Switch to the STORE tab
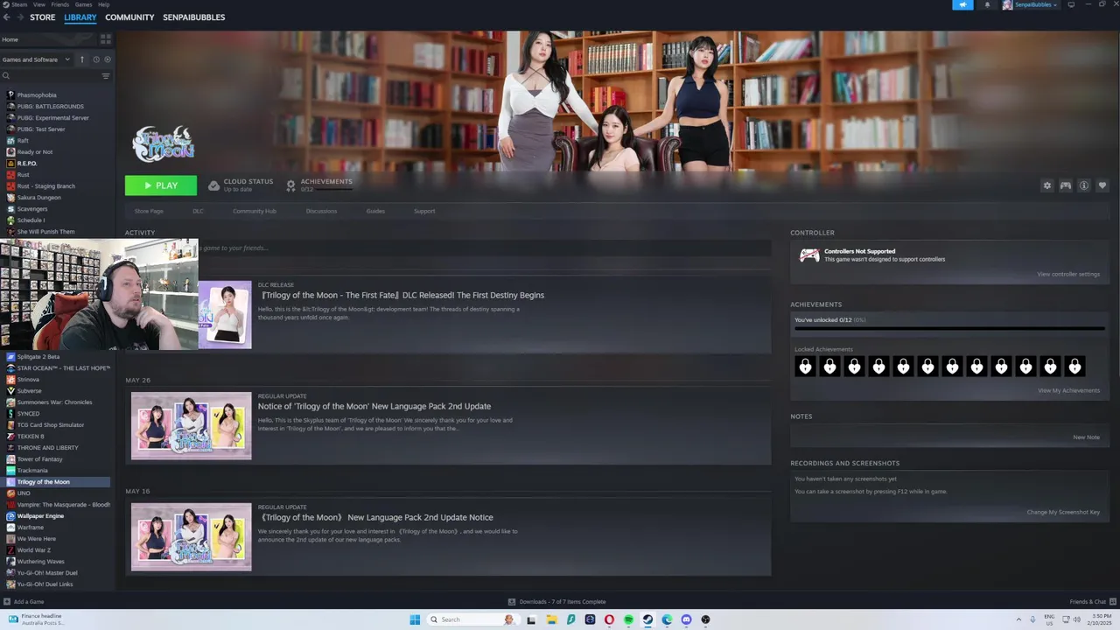This screenshot has height=630, width=1120. coord(42,17)
